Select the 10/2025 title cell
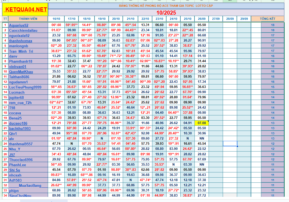This screenshot has height=202, width=289. pos(166,12)
